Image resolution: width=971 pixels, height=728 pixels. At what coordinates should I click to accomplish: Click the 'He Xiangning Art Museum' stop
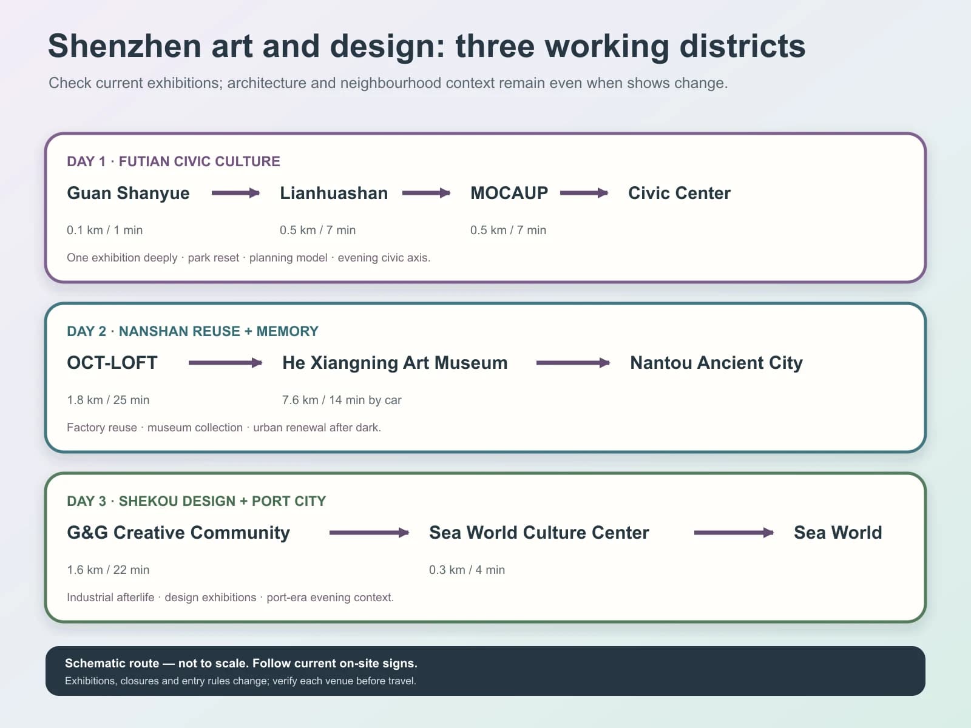[395, 363]
